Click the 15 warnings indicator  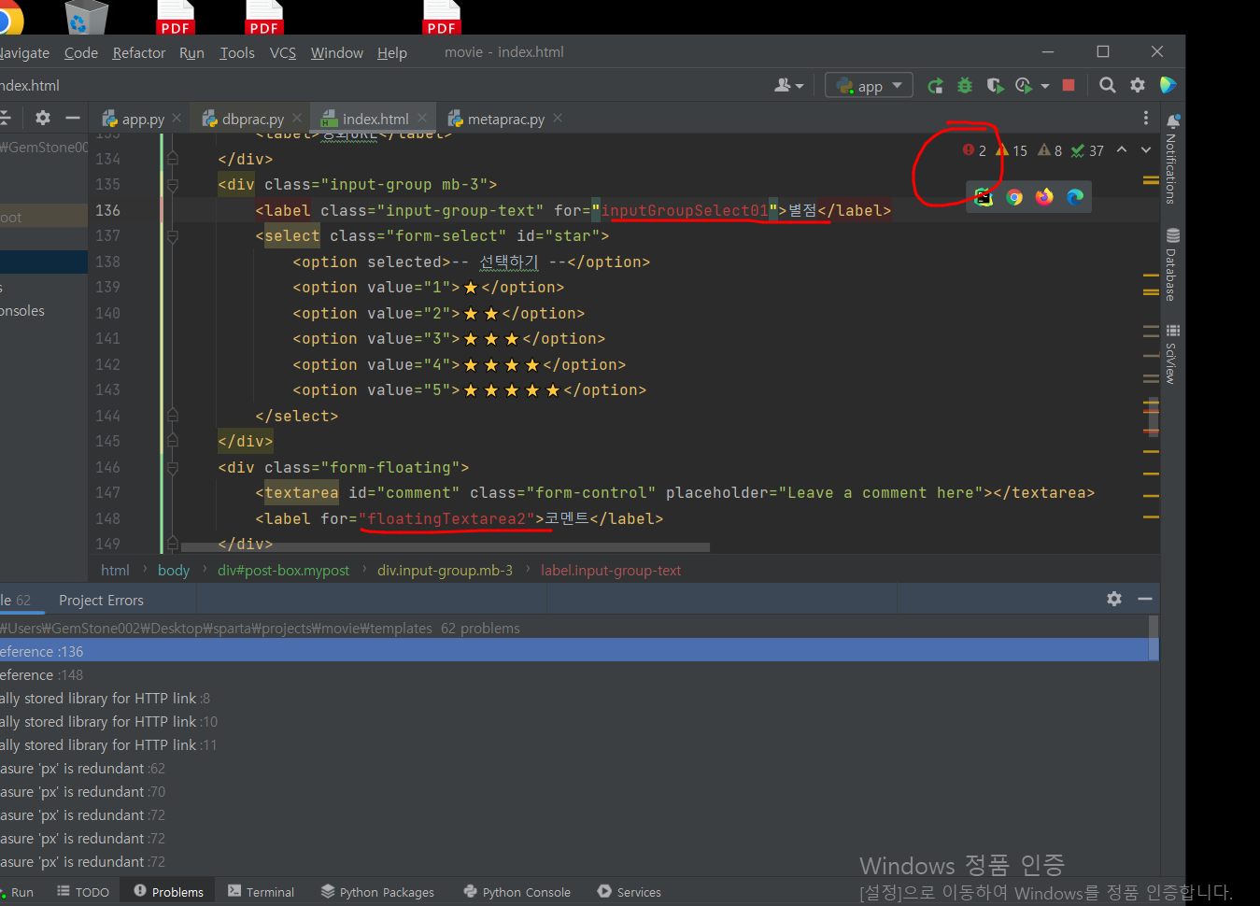click(1012, 150)
